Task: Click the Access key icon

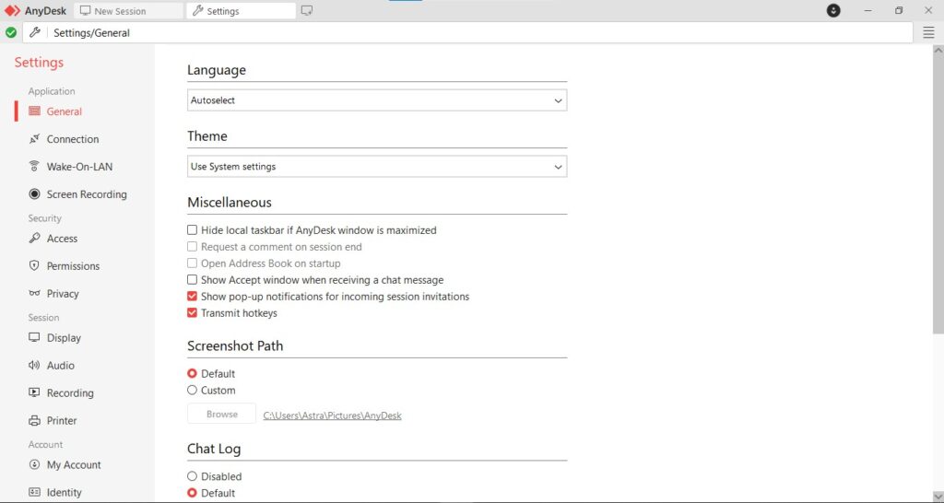Action: [x=34, y=239]
